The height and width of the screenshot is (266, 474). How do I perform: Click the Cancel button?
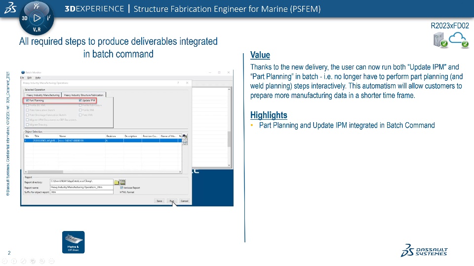click(x=184, y=201)
